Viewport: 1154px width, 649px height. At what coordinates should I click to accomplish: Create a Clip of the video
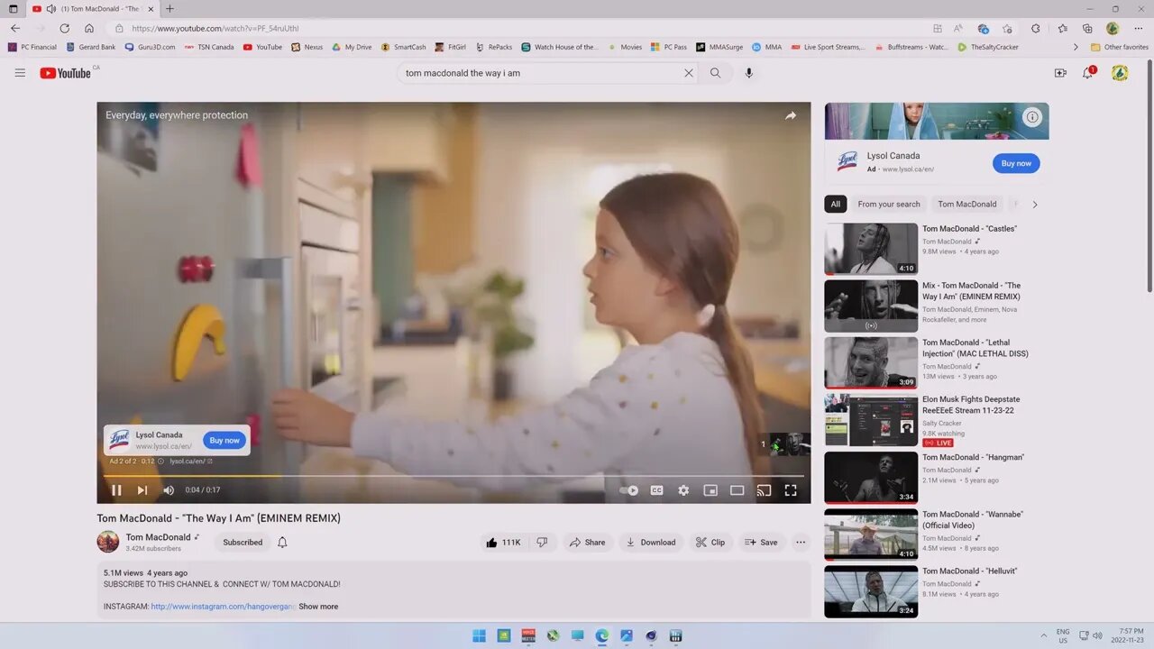710,543
